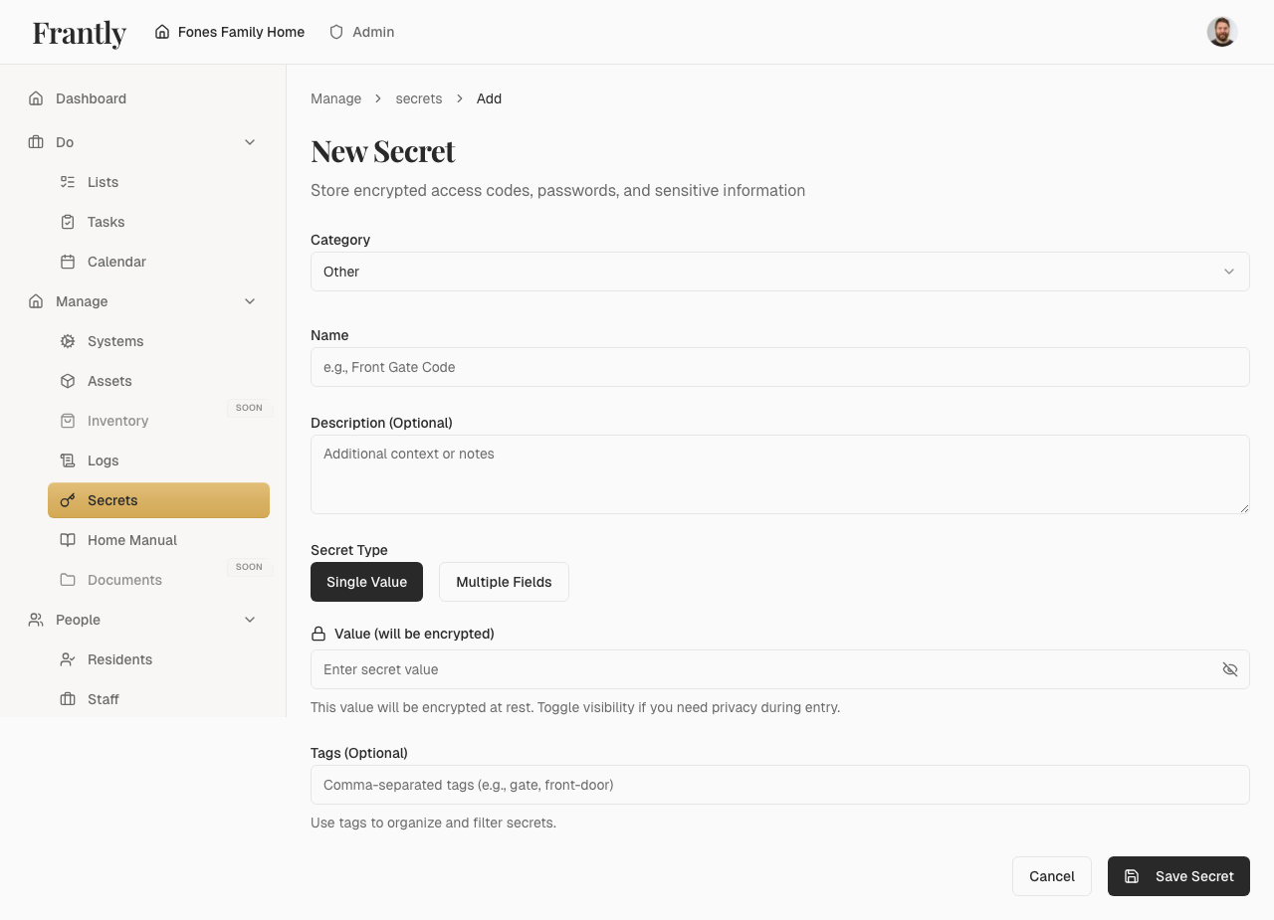Click the Lists checklist icon
This screenshot has width=1274, height=920.
point(68,181)
